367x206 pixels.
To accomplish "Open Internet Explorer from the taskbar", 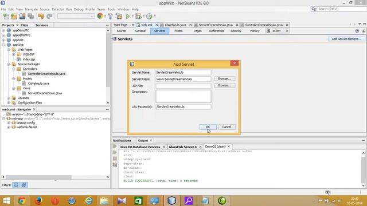I will coord(88,201).
